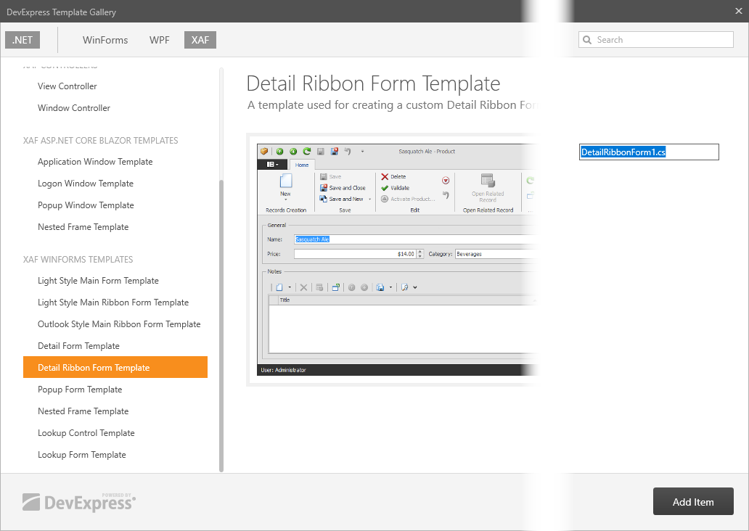Switch to the XAF tab

(200, 40)
